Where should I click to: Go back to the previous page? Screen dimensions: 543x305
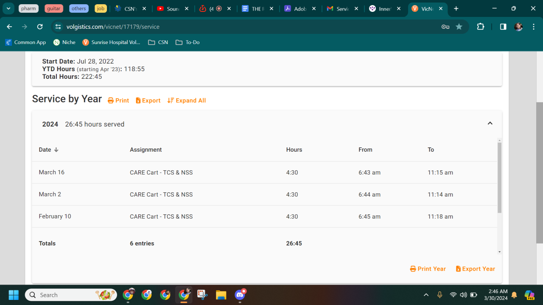(x=9, y=27)
